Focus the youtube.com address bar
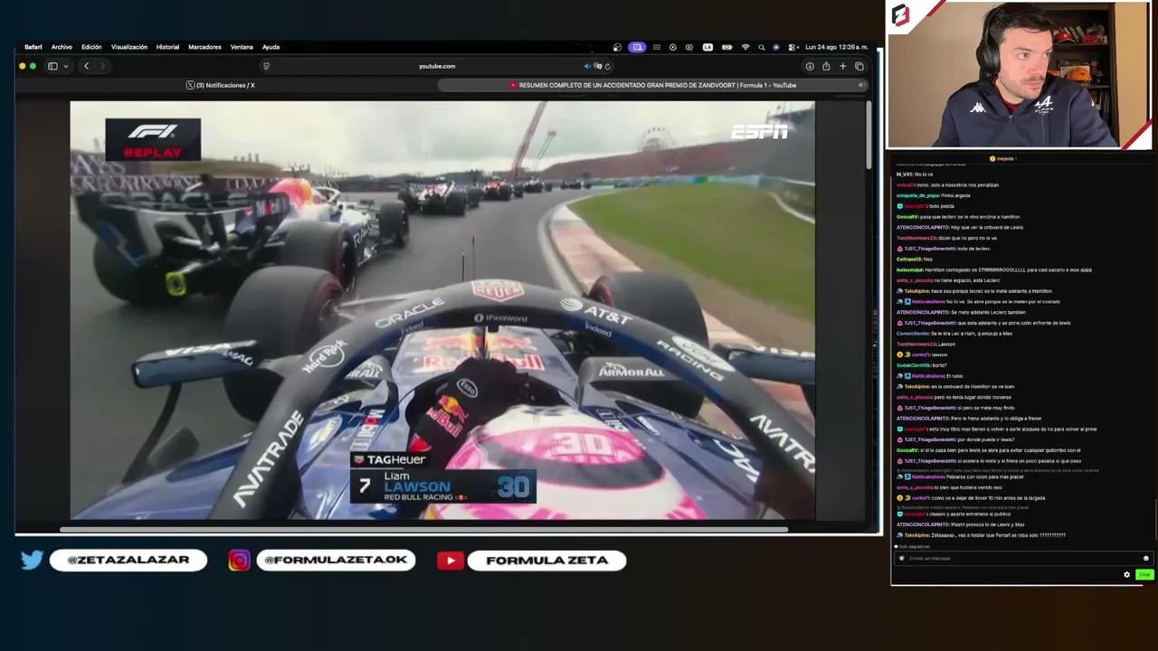The image size is (1158, 651). coord(437,66)
